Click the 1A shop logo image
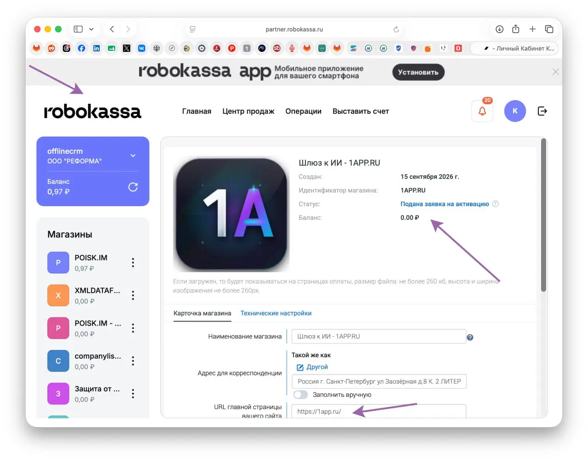588x461 pixels. click(x=231, y=214)
